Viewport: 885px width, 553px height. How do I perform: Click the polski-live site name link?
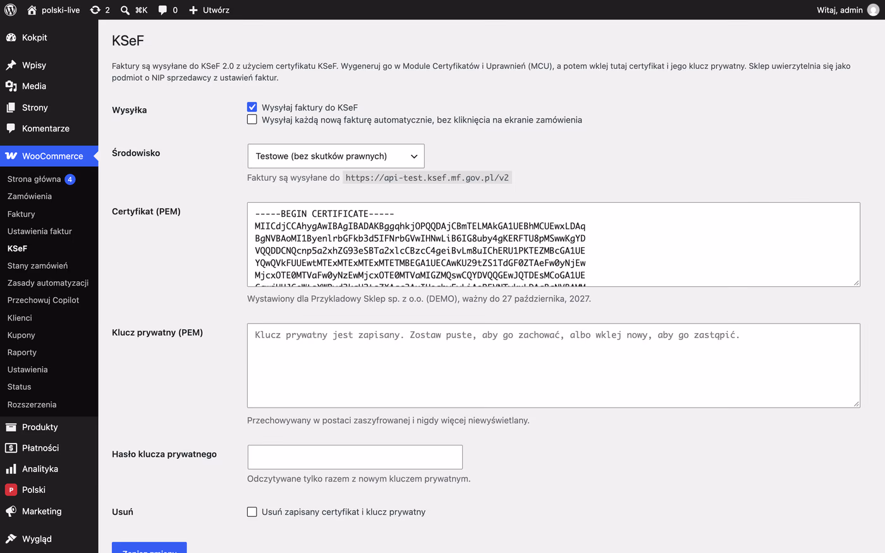61,10
